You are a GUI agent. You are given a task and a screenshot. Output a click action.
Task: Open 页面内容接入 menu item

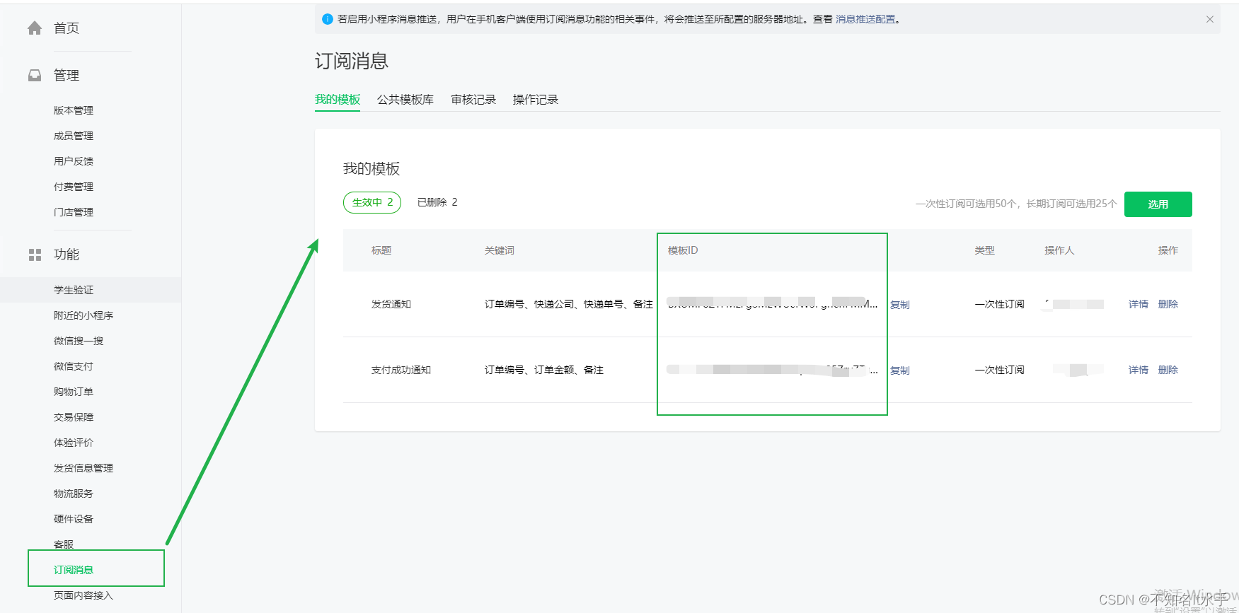[83, 595]
